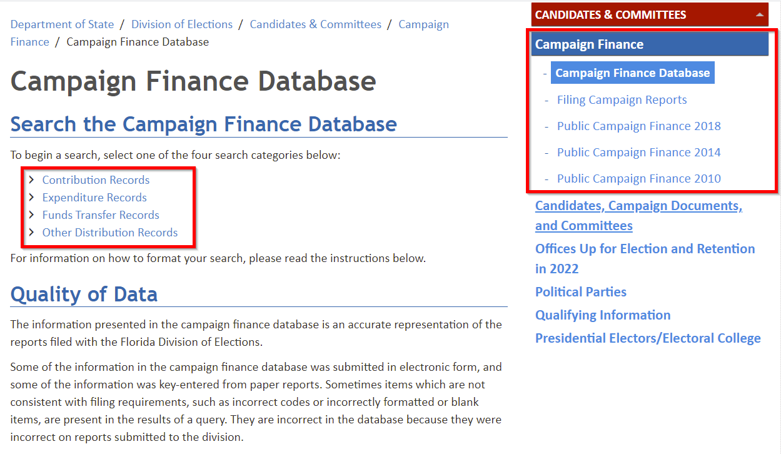Viewport: 781px width, 454px height.
Task: Open Funds Transfer Records search
Action: point(101,215)
